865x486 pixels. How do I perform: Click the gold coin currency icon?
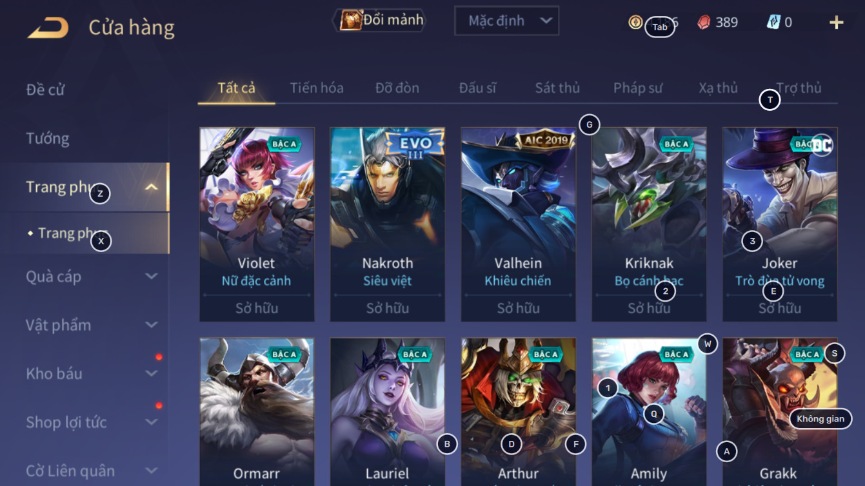(635, 22)
